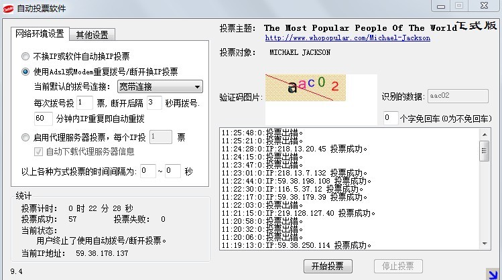The image size is (502, 280).
Task: Switch to the 网络环境设置 tab
Action: coord(40,34)
